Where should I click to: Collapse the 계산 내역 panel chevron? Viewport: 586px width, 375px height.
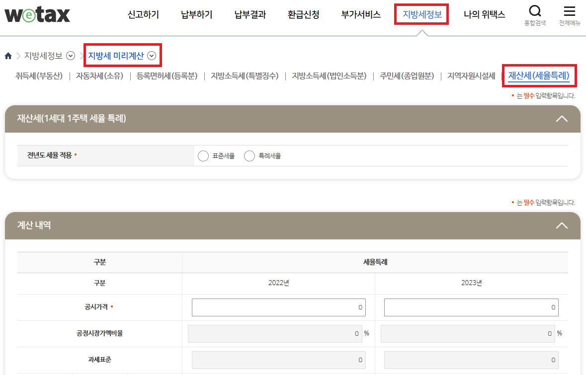click(562, 225)
